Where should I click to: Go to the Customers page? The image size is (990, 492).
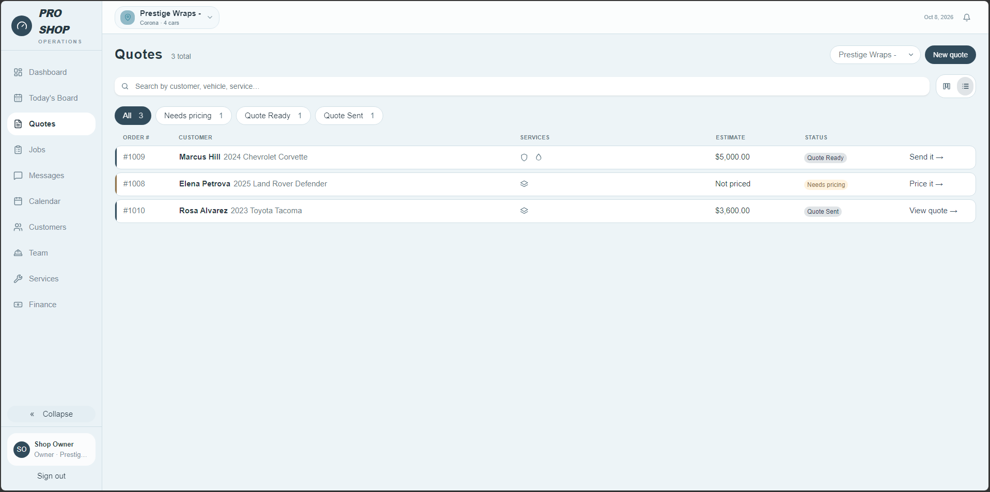51,227
